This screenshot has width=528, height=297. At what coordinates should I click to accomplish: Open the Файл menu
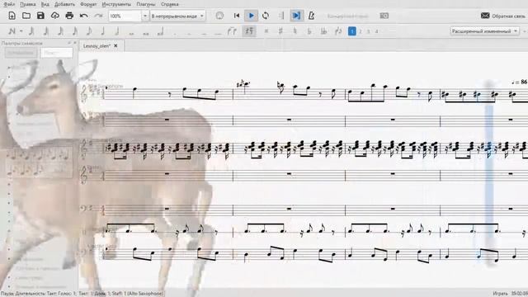click(x=9, y=4)
